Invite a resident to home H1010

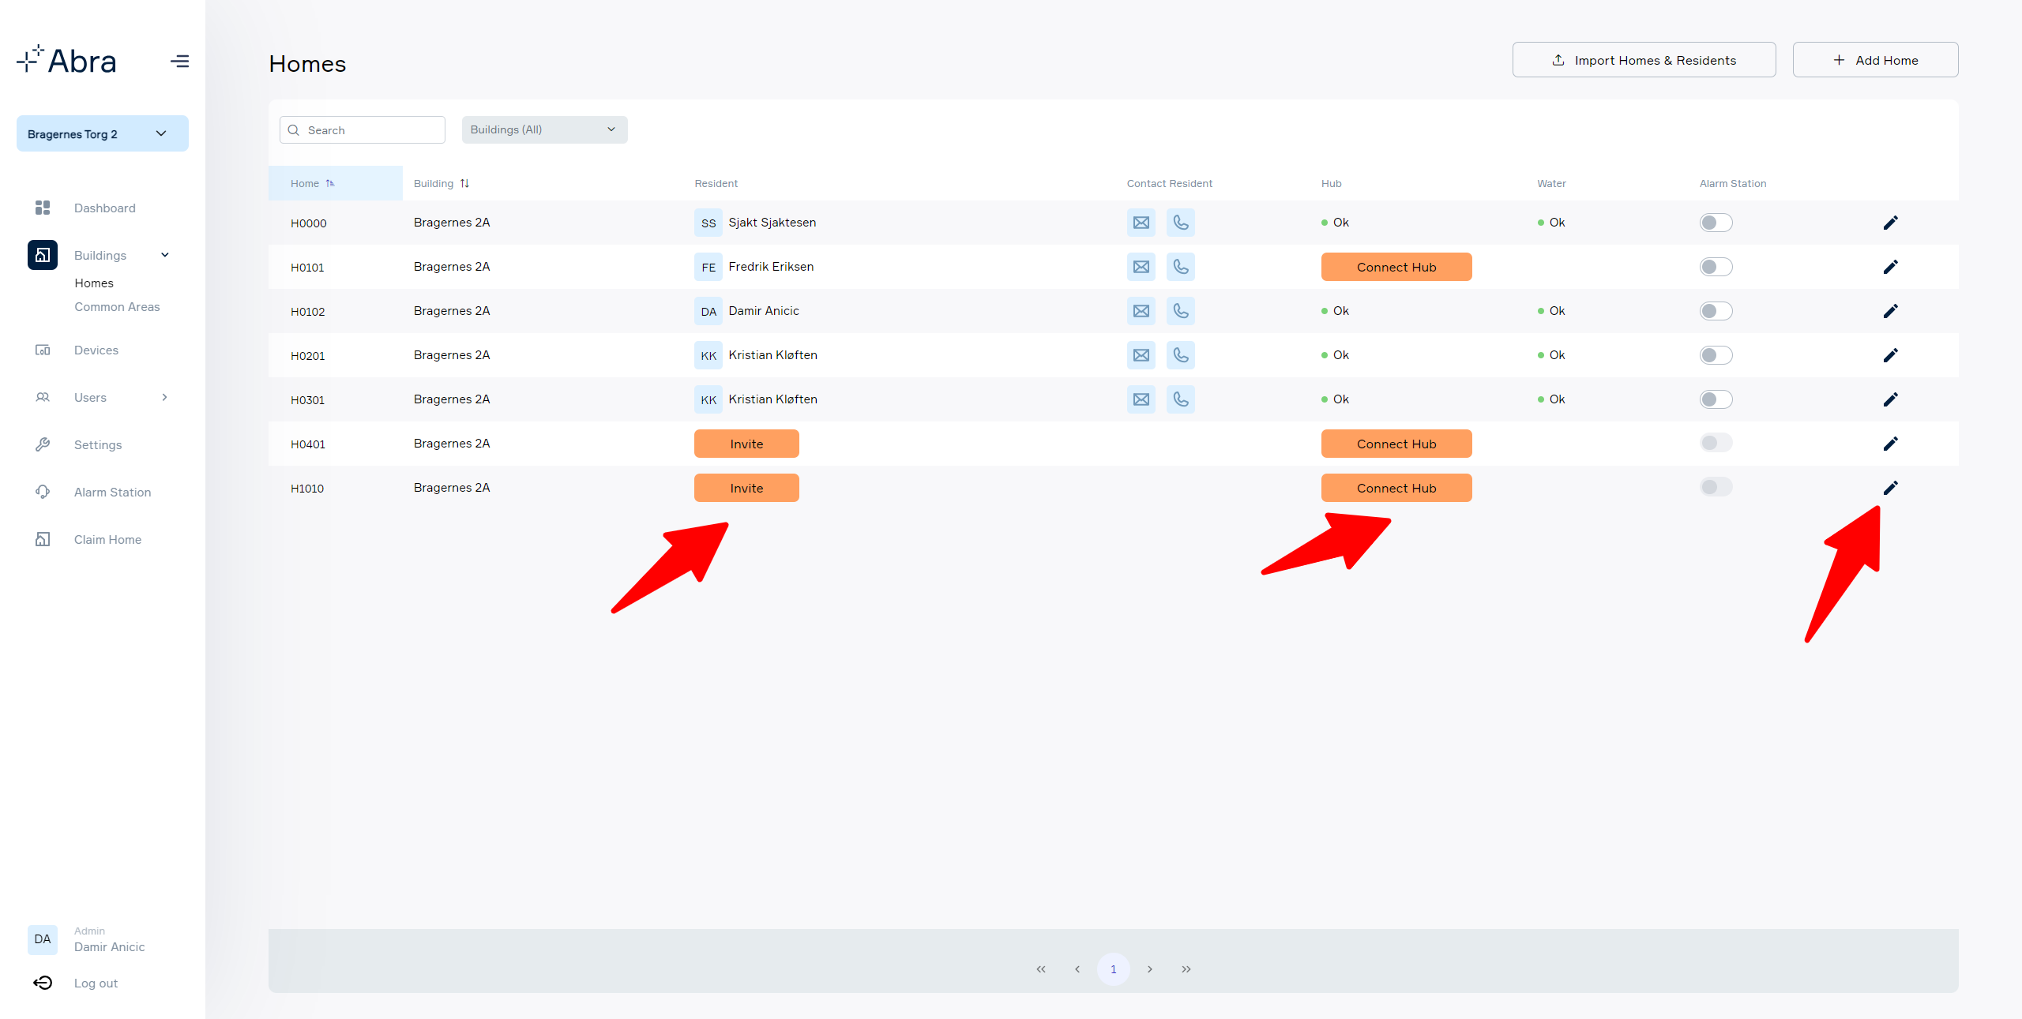click(x=746, y=488)
